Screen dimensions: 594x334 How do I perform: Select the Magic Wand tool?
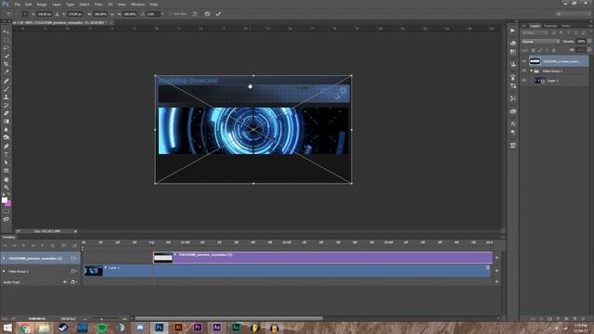click(6, 56)
